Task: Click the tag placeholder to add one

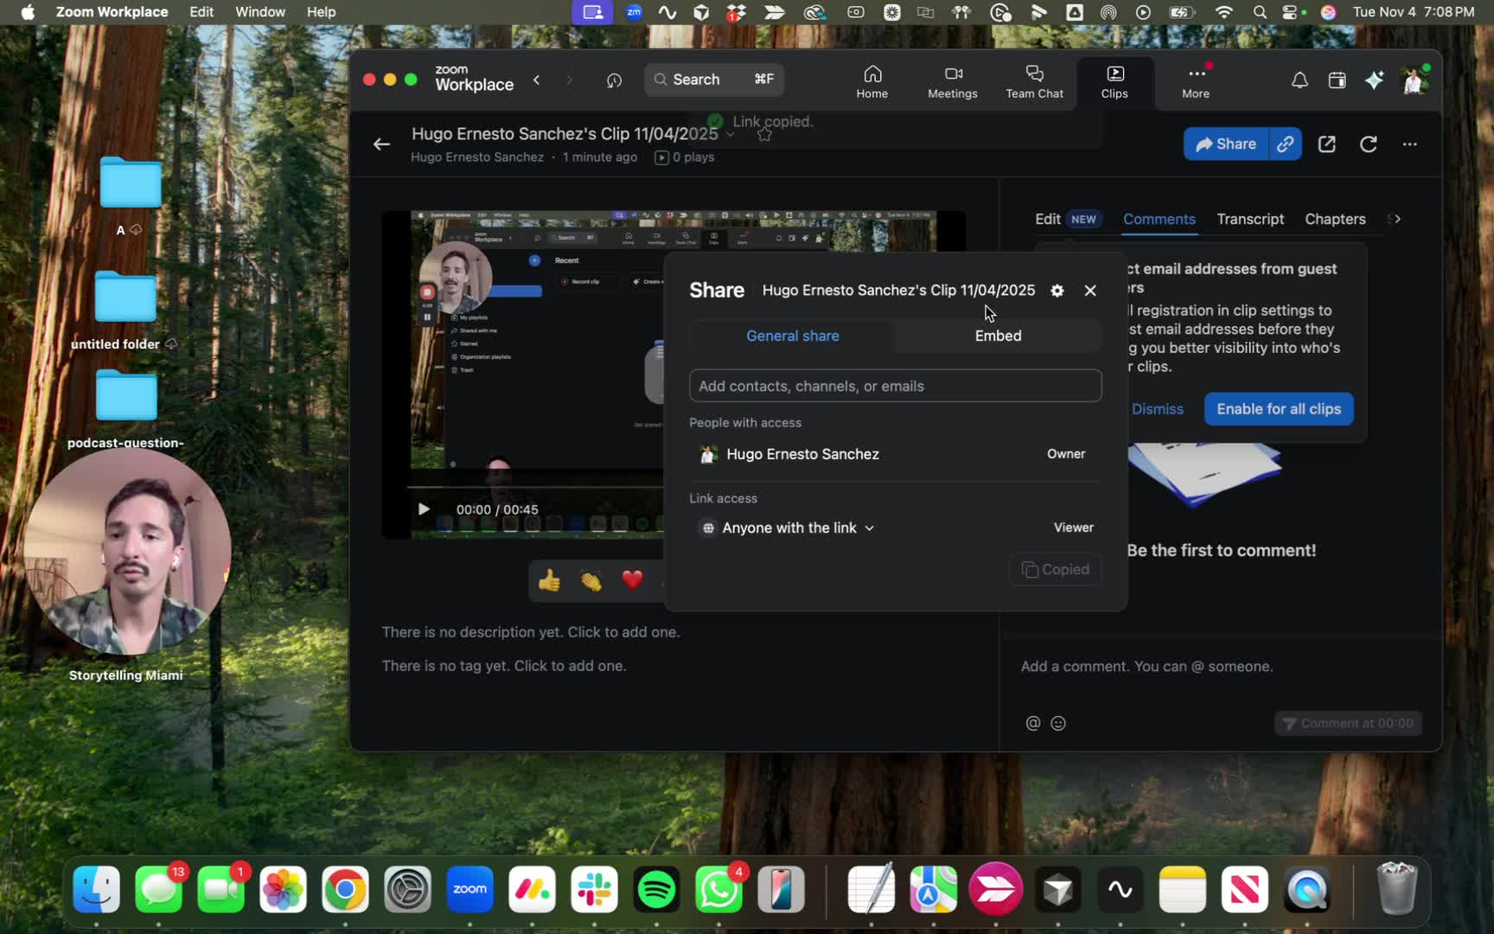Action: [x=503, y=666]
